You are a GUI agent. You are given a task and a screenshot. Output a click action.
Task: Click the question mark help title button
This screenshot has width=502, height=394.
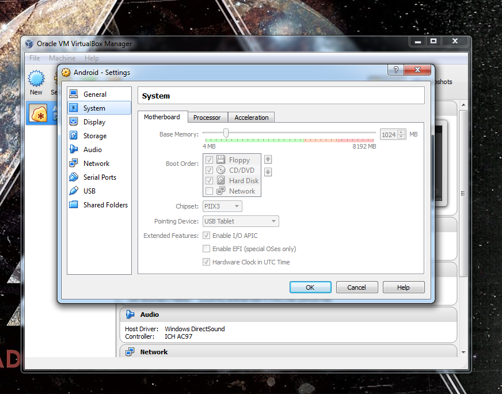click(x=396, y=70)
